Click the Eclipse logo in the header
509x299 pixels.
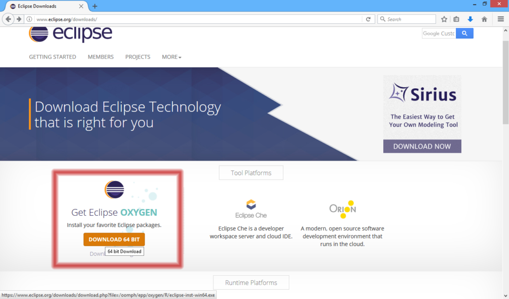point(71,34)
